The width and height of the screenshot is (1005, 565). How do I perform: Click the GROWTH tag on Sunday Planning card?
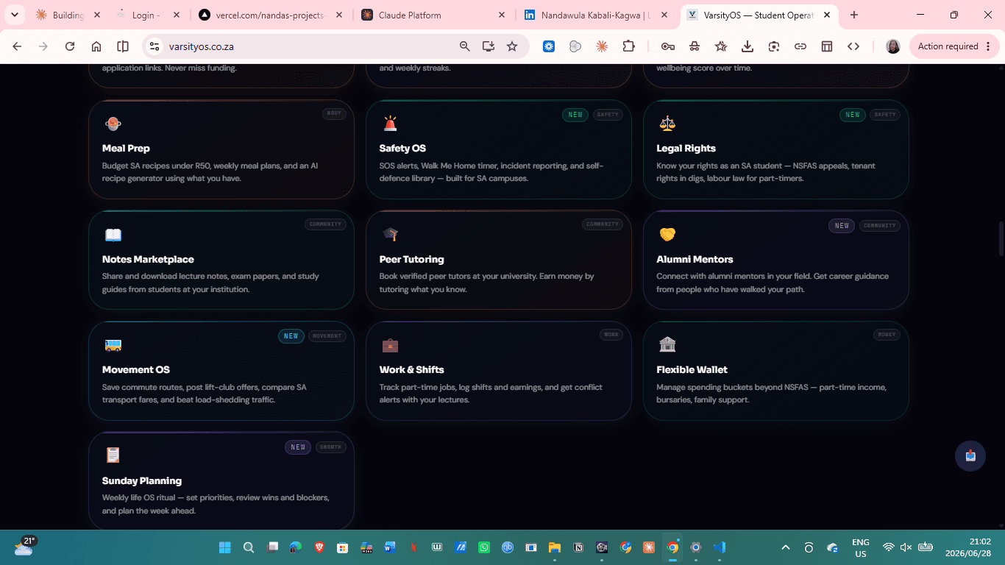330,447
